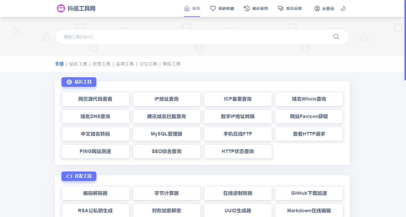Open the PING网站测速 tool
Image resolution: width=406 pixels, height=217 pixels.
95,151
